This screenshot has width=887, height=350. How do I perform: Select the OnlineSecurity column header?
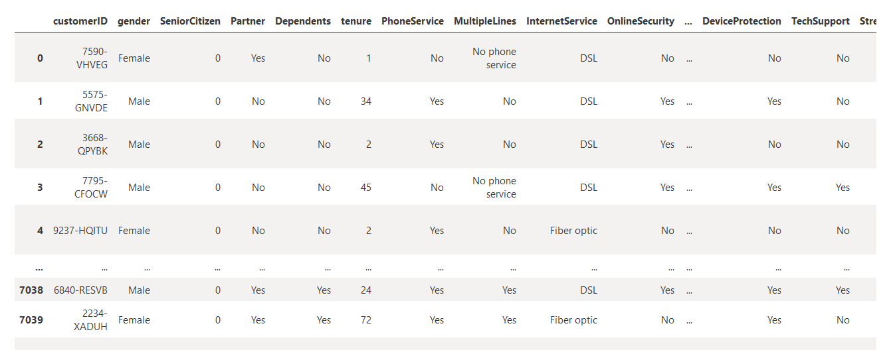(641, 21)
